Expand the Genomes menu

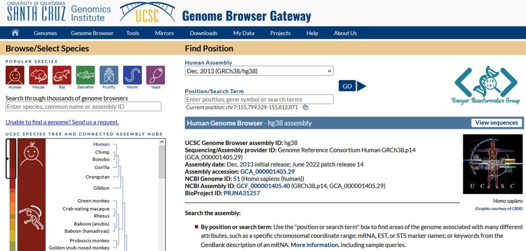pos(45,33)
